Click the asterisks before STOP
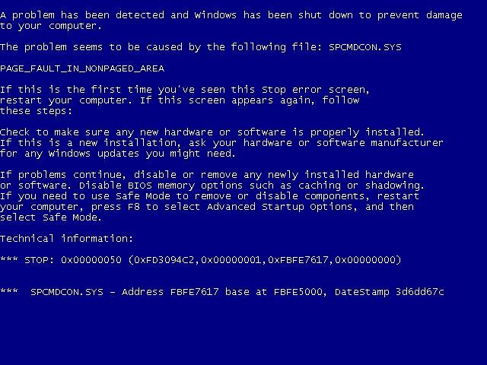487x365 pixels. pyautogui.click(x=9, y=259)
